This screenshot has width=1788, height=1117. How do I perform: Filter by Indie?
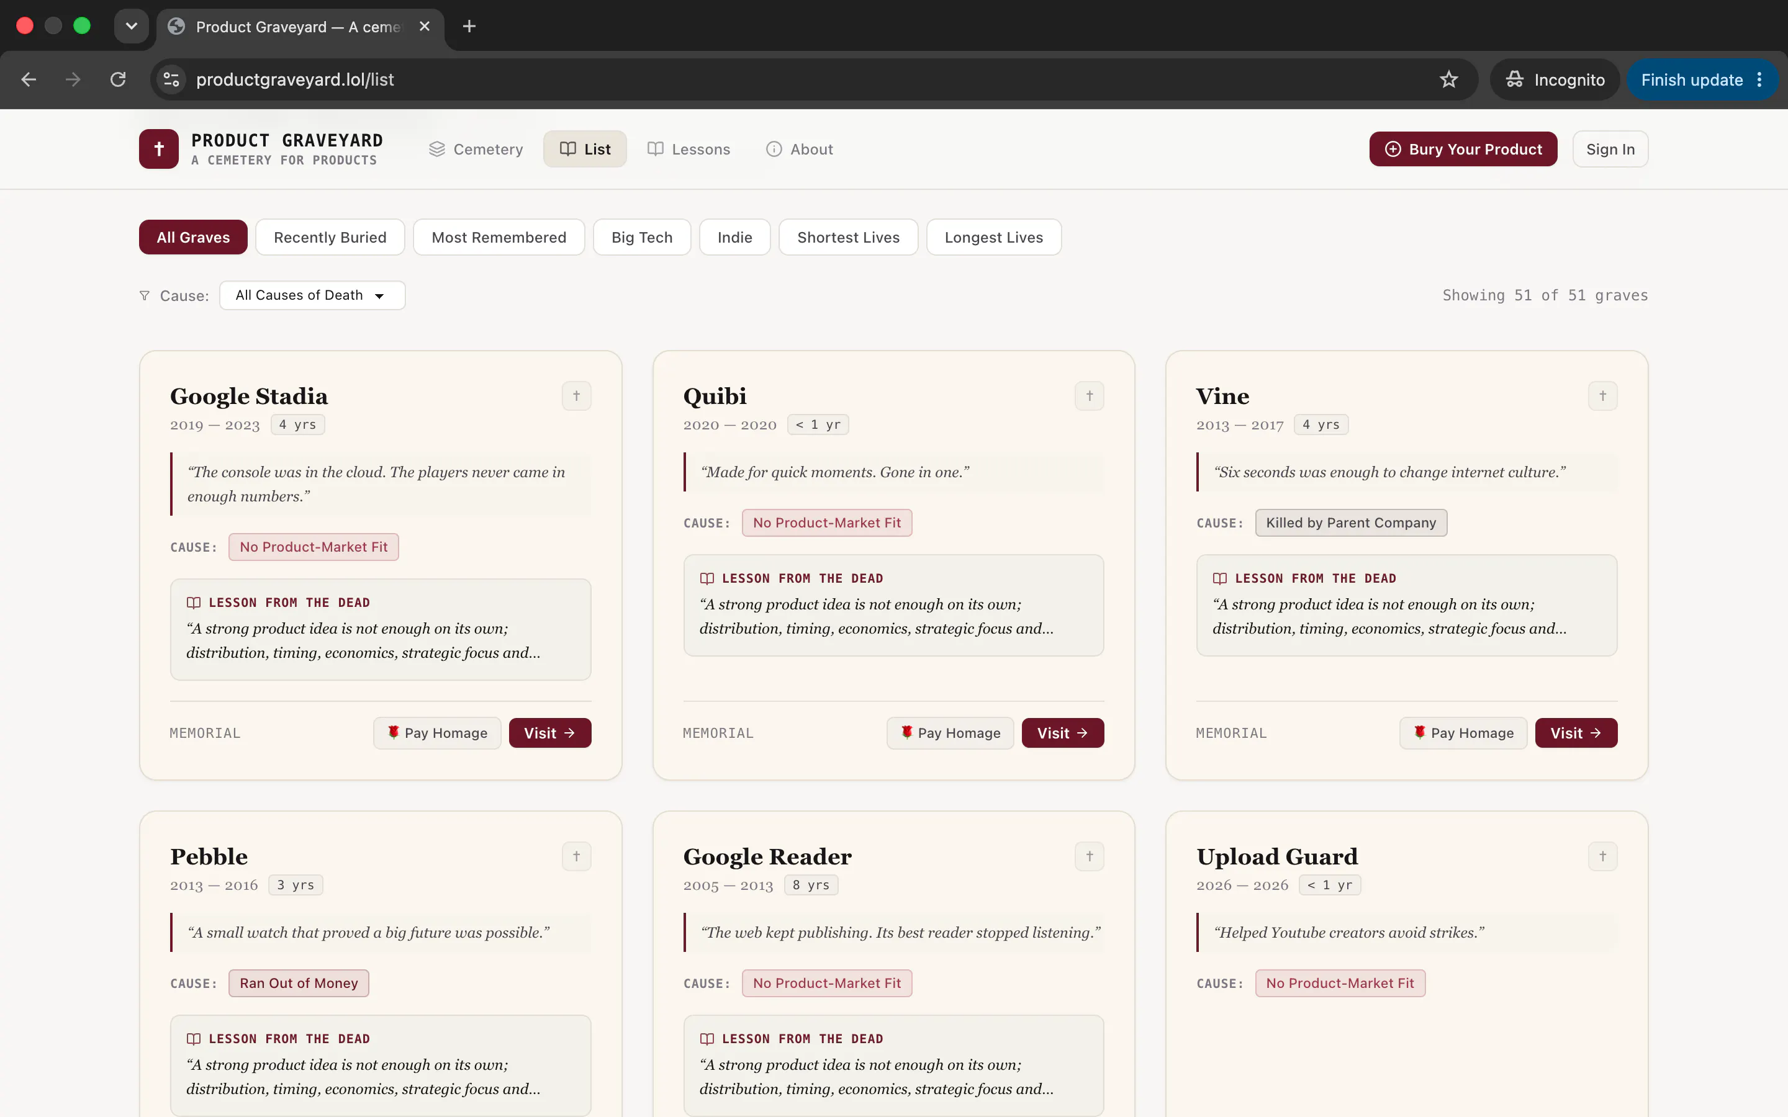point(735,237)
